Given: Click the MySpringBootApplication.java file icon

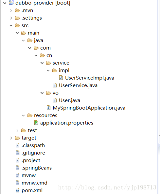Looking at the screenshot, I should tap(48, 108).
